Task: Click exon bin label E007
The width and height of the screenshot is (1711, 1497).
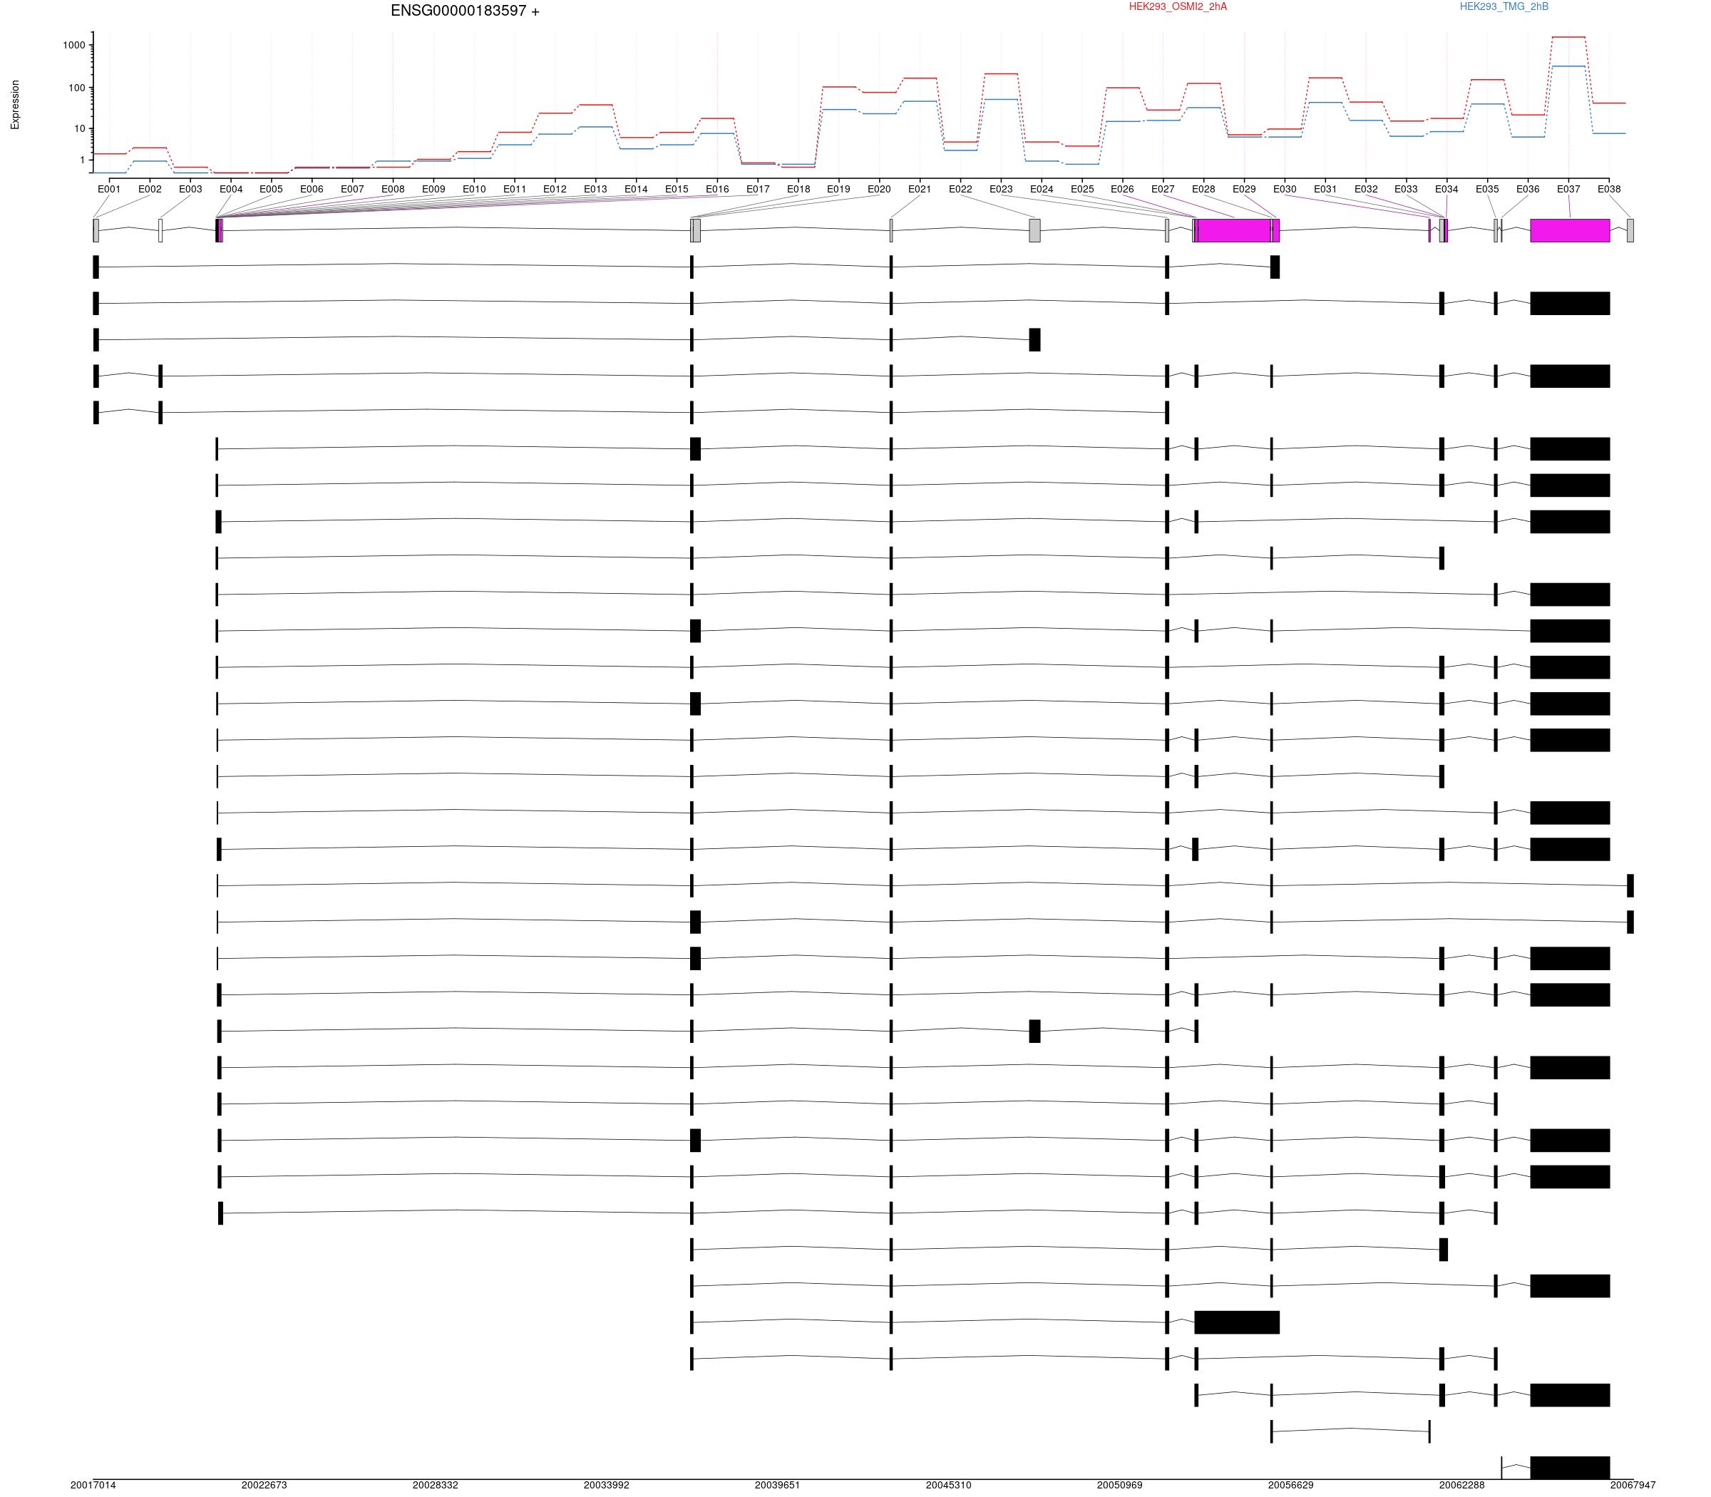Action: 353,190
